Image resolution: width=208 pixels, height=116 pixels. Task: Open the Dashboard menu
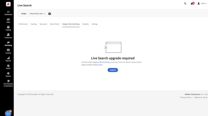tap(8, 13)
